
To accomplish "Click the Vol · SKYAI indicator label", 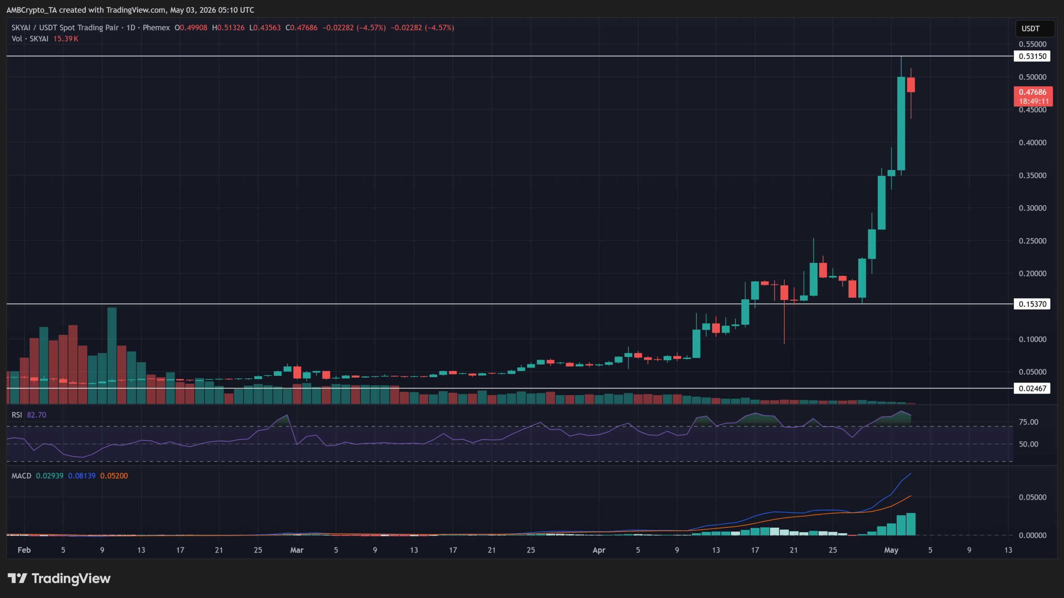I will (30, 39).
